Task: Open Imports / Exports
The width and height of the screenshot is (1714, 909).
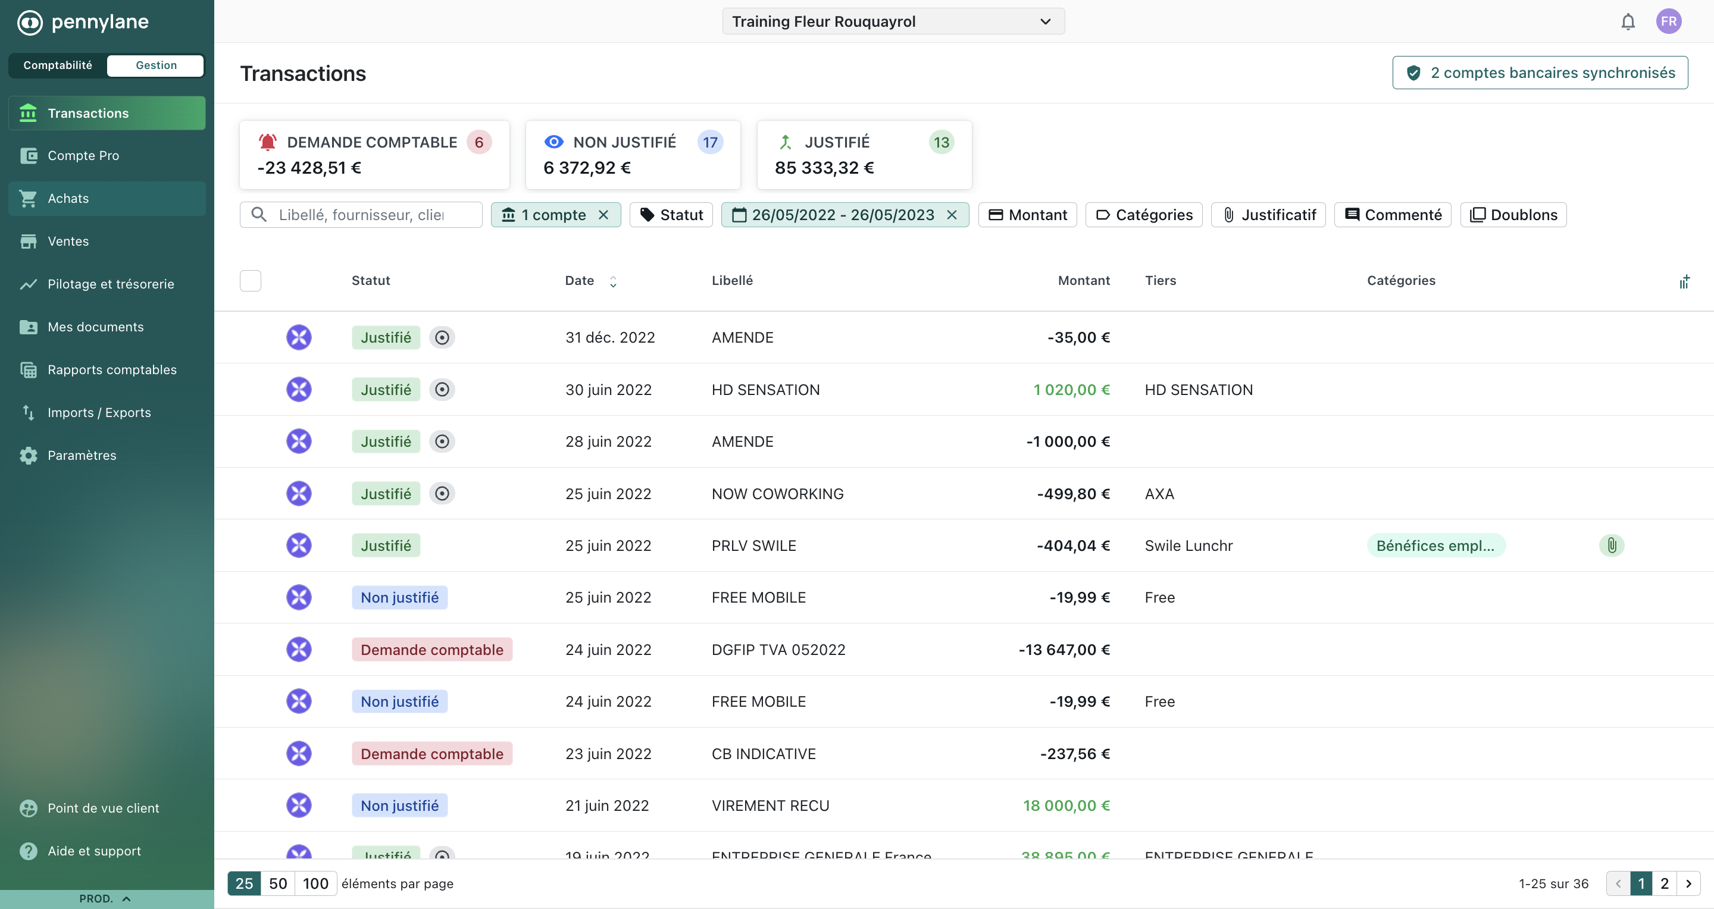Action: click(107, 412)
